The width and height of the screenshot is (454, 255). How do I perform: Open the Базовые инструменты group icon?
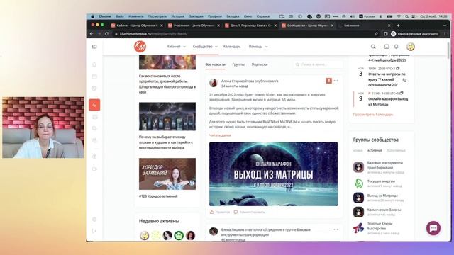[x=358, y=167]
